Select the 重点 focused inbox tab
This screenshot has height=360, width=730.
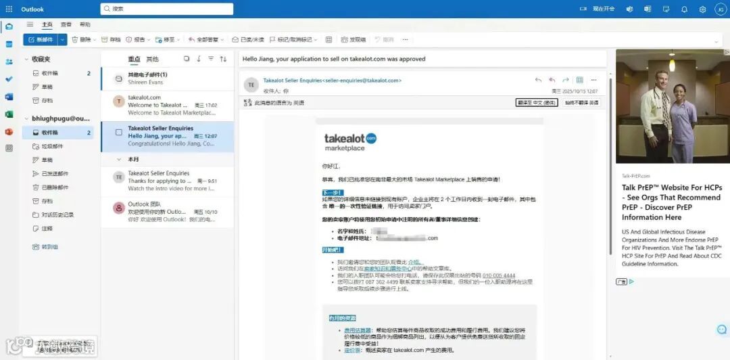[134, 60]
